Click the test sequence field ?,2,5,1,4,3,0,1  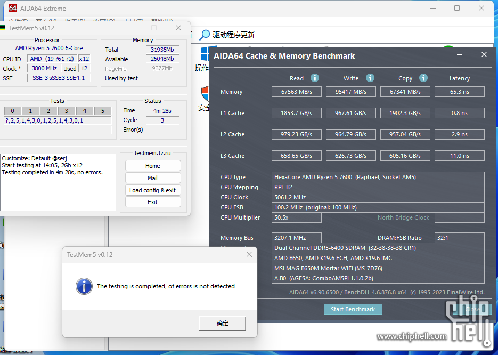(58, 121)
